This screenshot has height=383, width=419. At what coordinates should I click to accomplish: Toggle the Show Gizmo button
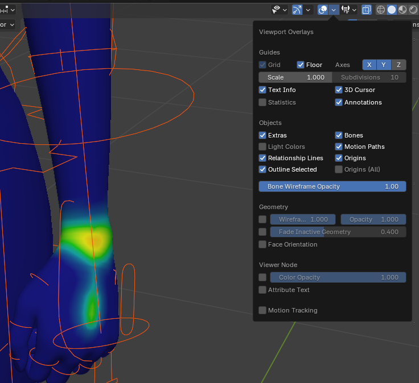(297, 10)
